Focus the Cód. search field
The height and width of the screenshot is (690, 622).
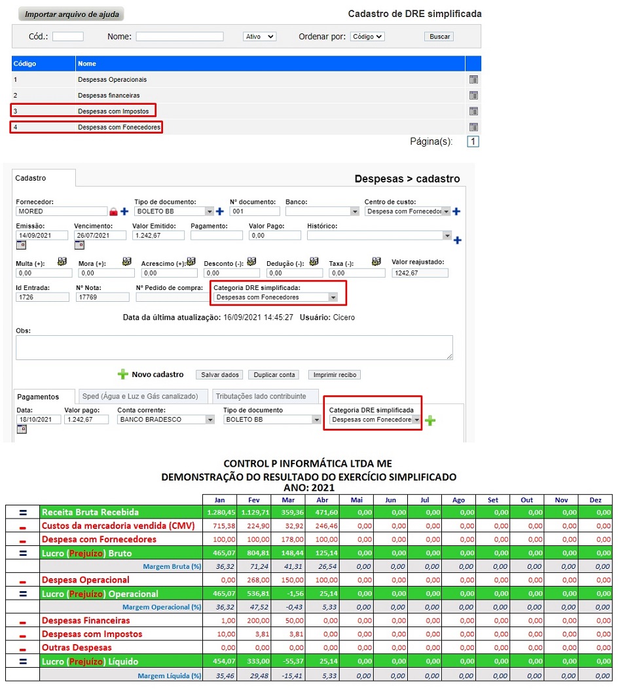pyautogui.click(x=68, y=37)
